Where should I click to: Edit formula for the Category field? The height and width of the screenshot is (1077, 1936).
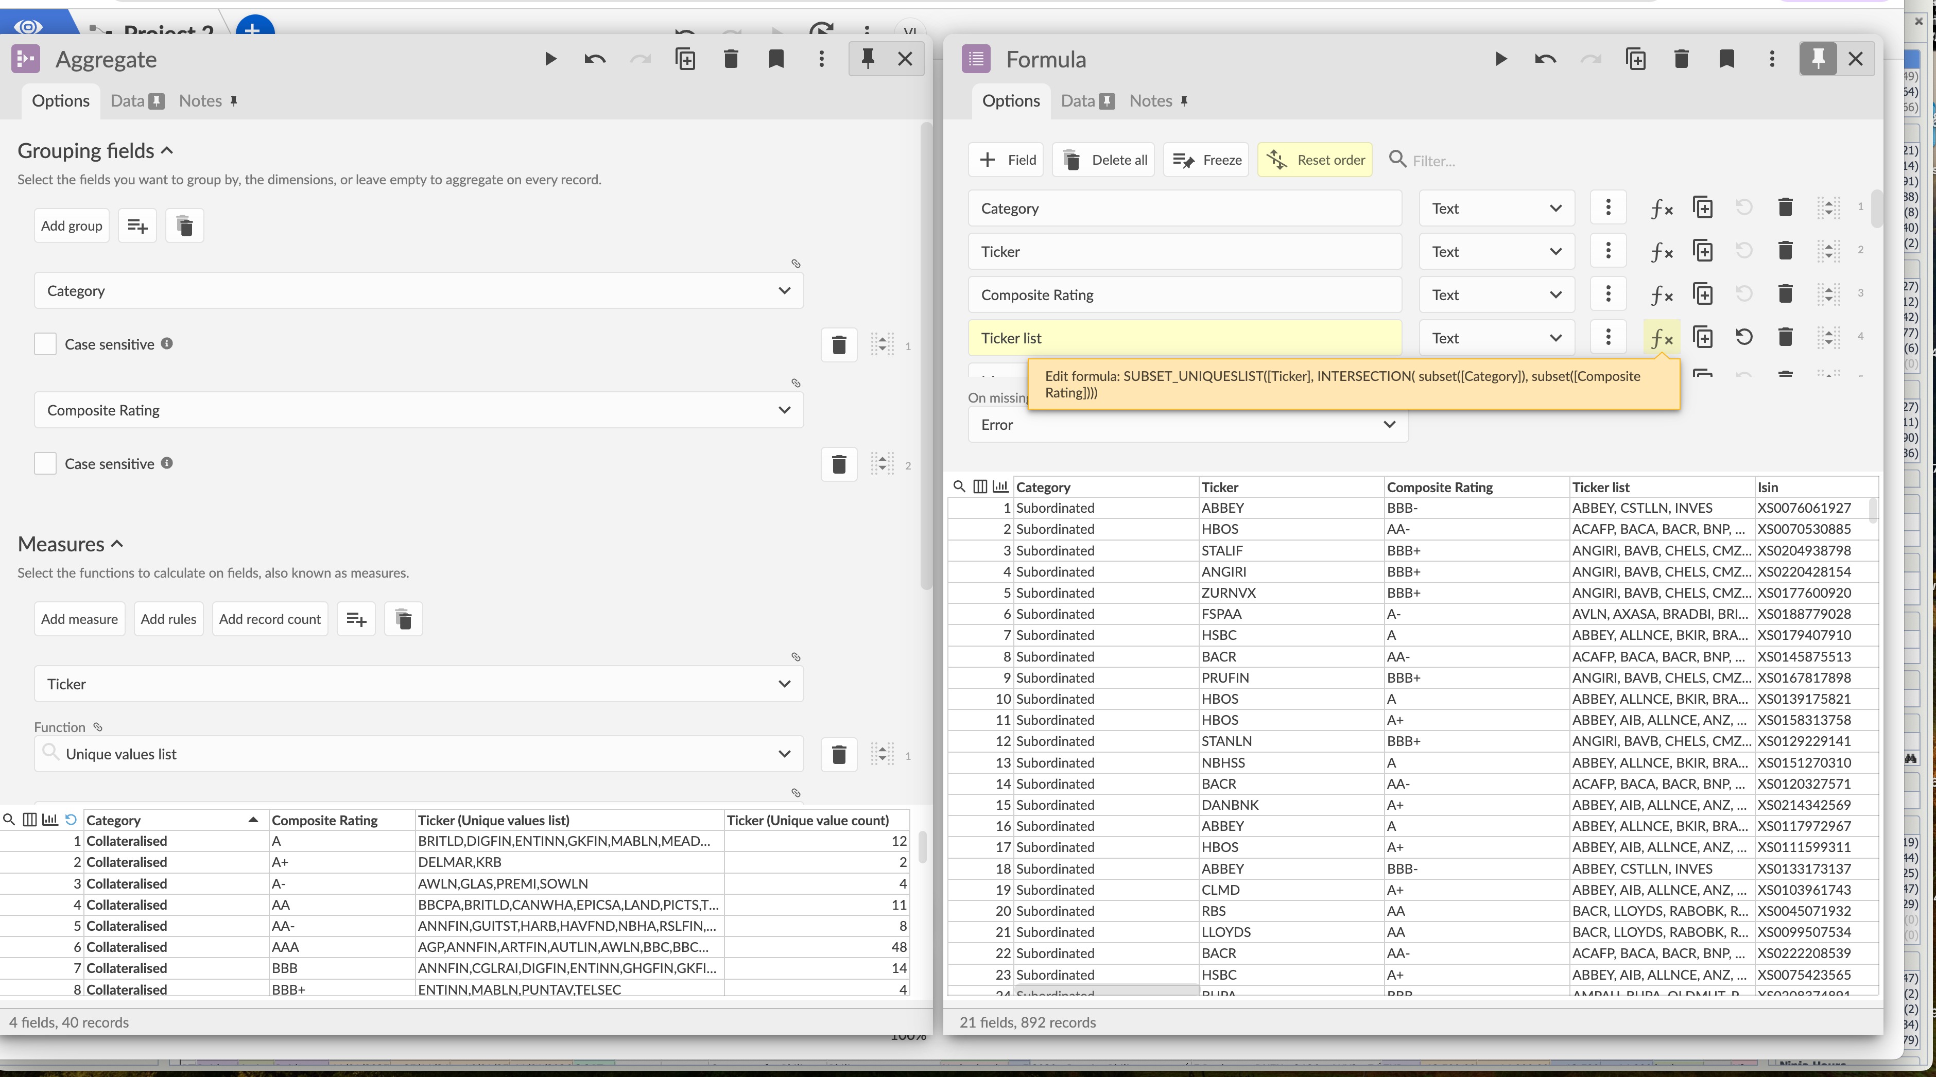[1662, 208]
